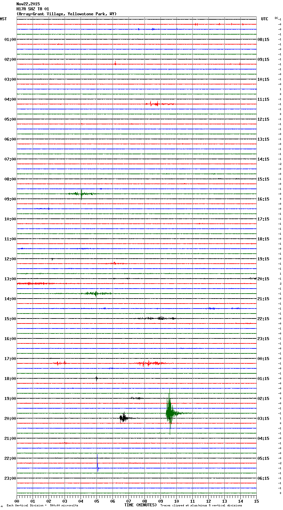Click the Nov22,2015 date header
283x510 pixels.
click(x=28, y=4)
